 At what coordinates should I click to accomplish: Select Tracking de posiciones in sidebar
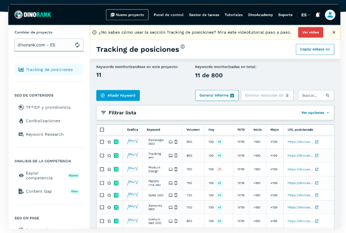point(49,70)
